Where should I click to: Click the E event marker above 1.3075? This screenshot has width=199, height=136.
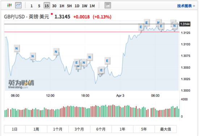[107, 61]
